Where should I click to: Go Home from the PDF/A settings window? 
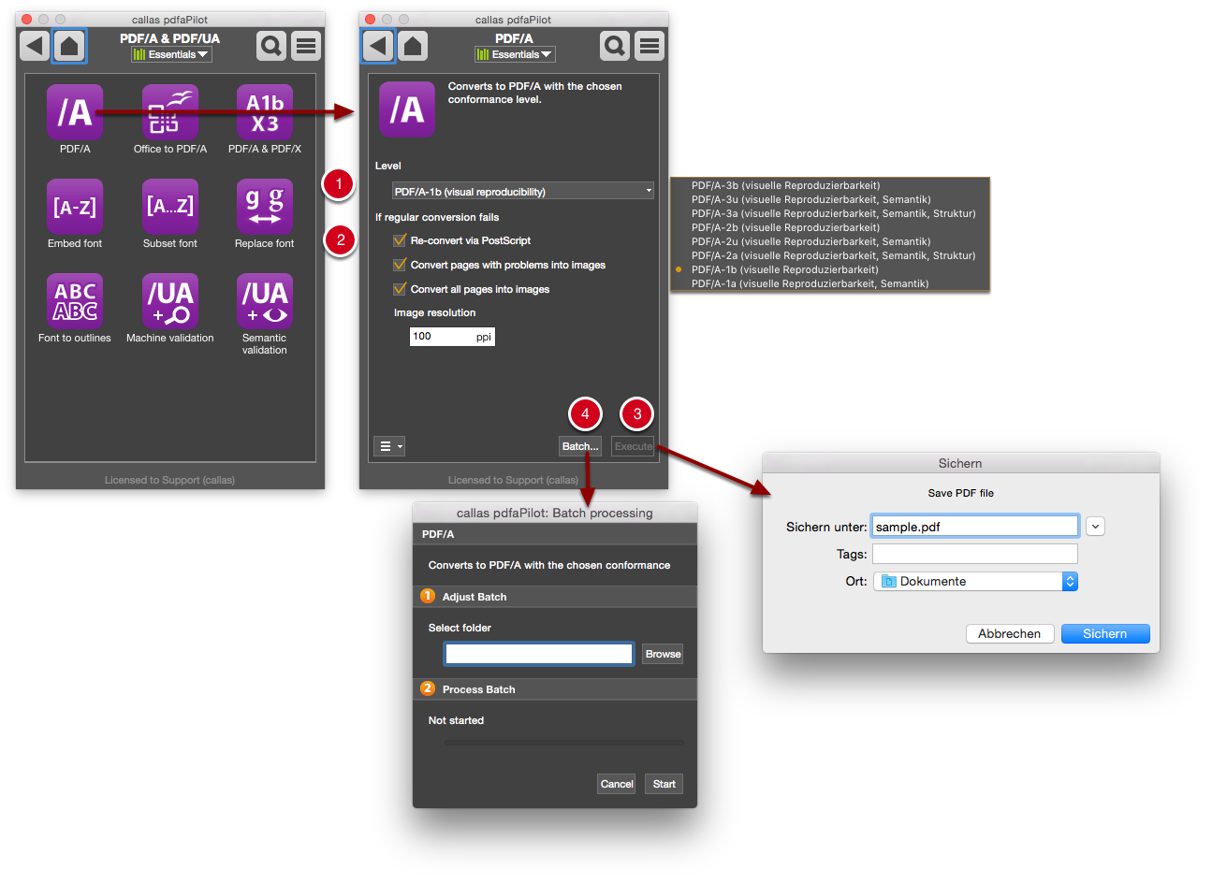point(413,46)
